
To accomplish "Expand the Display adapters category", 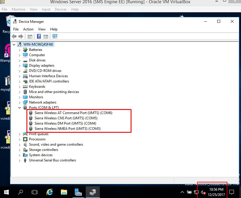I will [x=20, y=66].
